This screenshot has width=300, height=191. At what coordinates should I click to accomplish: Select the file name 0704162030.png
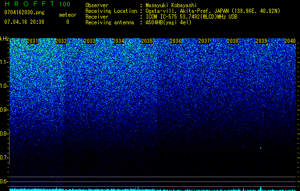coord(24,12)
